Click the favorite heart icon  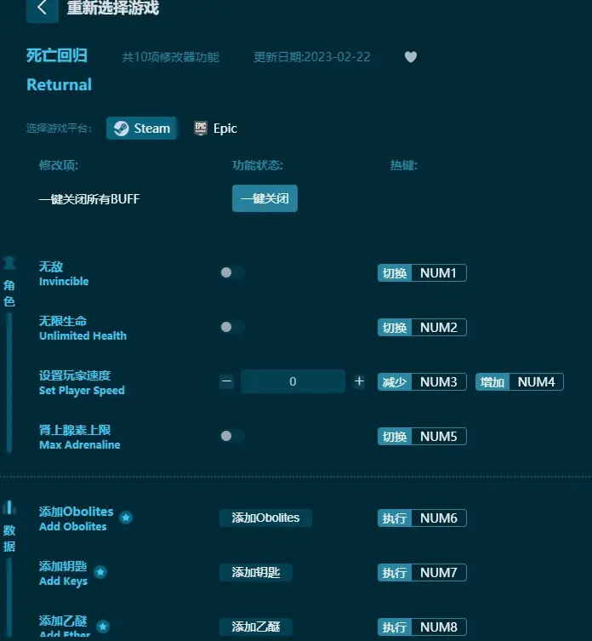(411, 57)
